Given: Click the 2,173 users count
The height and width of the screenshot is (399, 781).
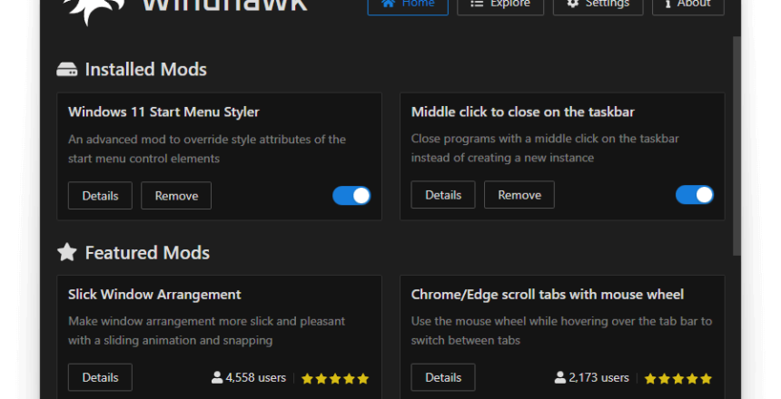Looking at the screenshot, I should tap(598, 377).
